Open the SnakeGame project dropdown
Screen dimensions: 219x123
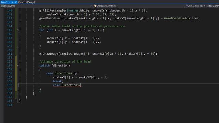click(x=91, y=6)
